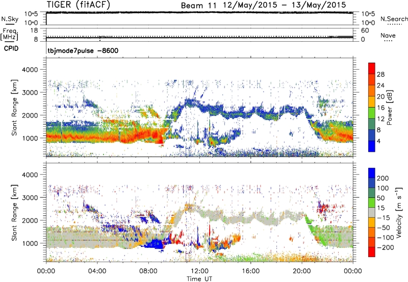Screen dimensions: 408x282
Task: Select the 4000 km tick in the velocity panel
Action: (30, 175)
